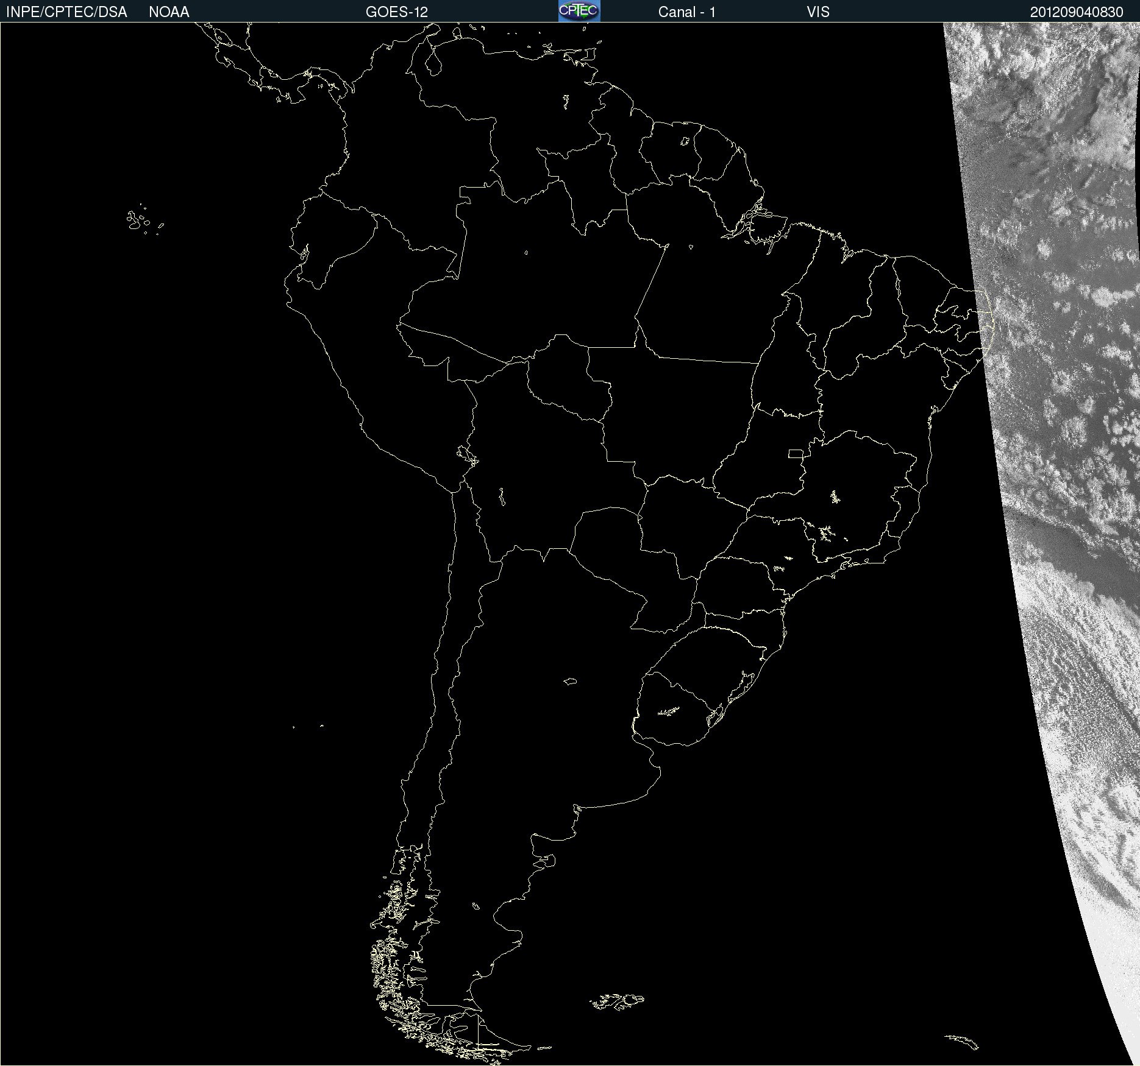Click the 201209040830 timestamp

[1077, 12]
